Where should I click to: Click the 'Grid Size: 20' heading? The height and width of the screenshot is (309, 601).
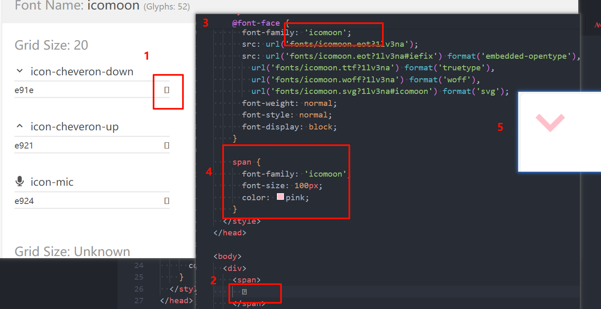click(x=51, y=45)
